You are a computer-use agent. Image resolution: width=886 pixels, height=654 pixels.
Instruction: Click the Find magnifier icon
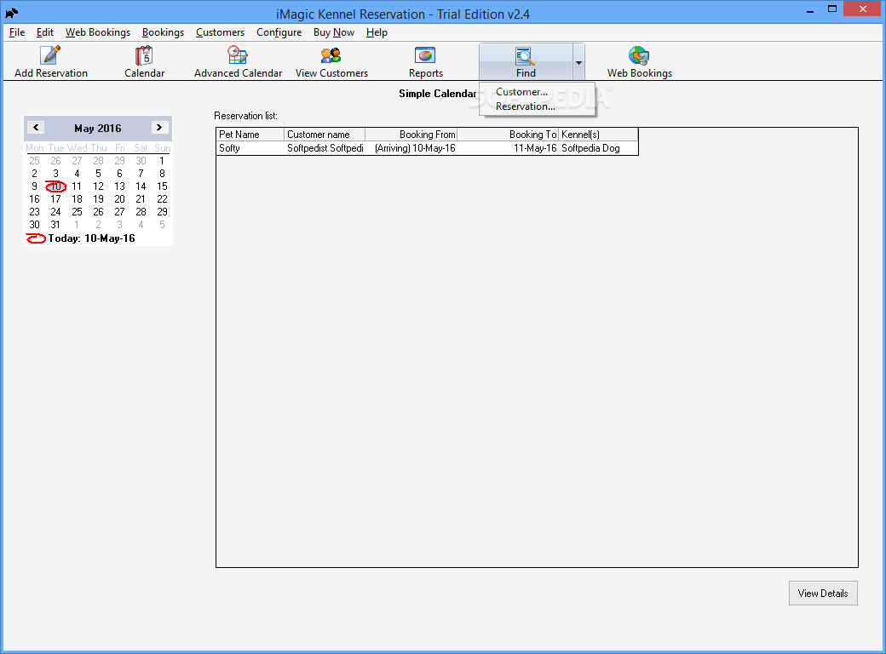pyautogui.click(x=525, y=55)
